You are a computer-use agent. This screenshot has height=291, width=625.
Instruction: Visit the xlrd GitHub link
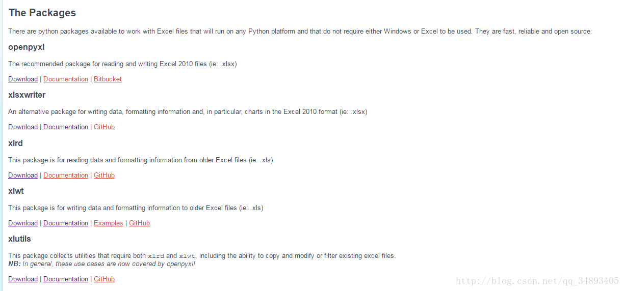pyautogui.click(x=104, y=175)
